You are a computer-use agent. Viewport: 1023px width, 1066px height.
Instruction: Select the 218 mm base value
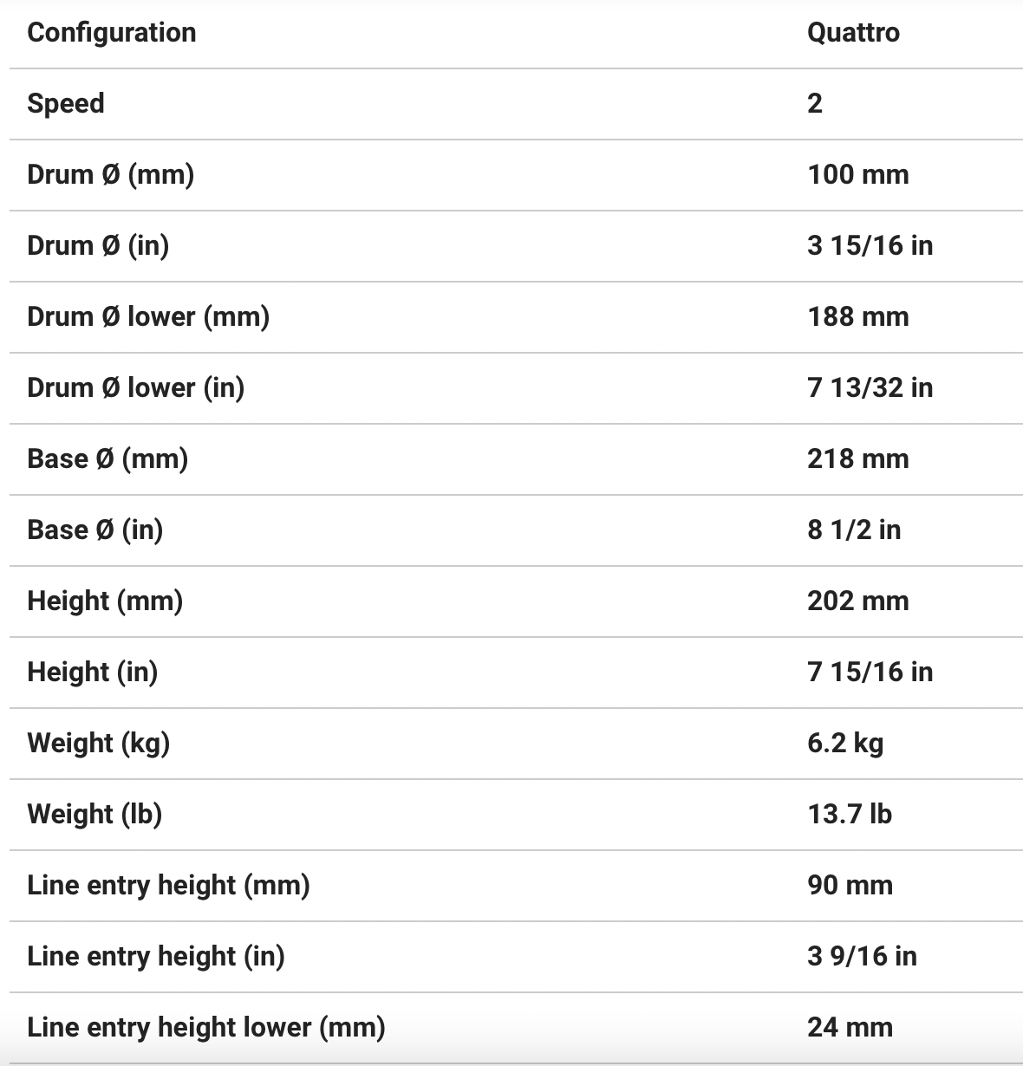857,459
